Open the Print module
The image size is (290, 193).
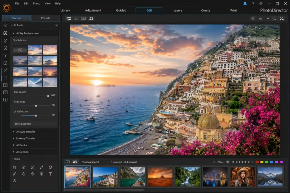point(234,10)
